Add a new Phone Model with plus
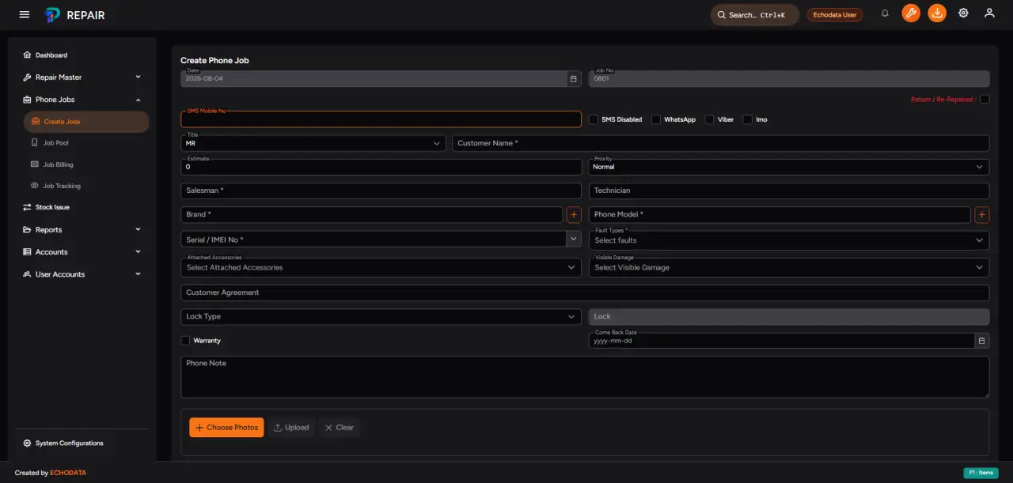 click(x=982, y=214)
